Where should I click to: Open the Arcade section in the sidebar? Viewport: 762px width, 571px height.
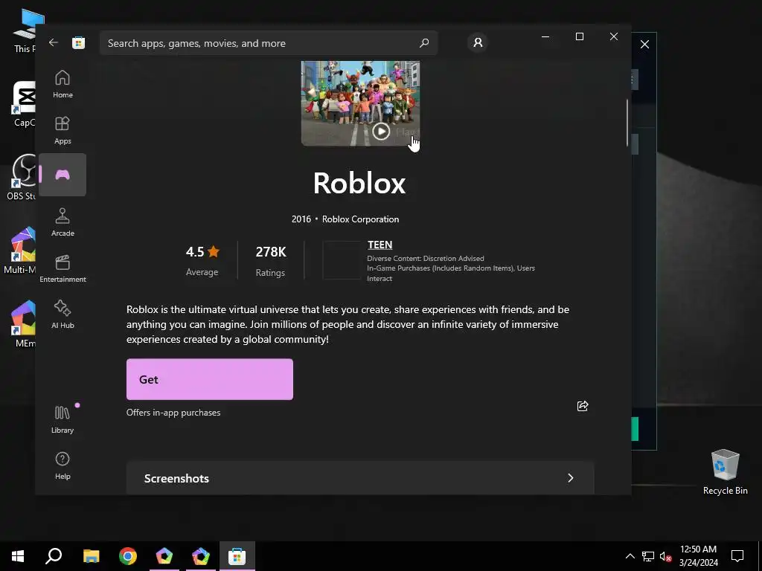pyautogui.click(x=63, y=222)
